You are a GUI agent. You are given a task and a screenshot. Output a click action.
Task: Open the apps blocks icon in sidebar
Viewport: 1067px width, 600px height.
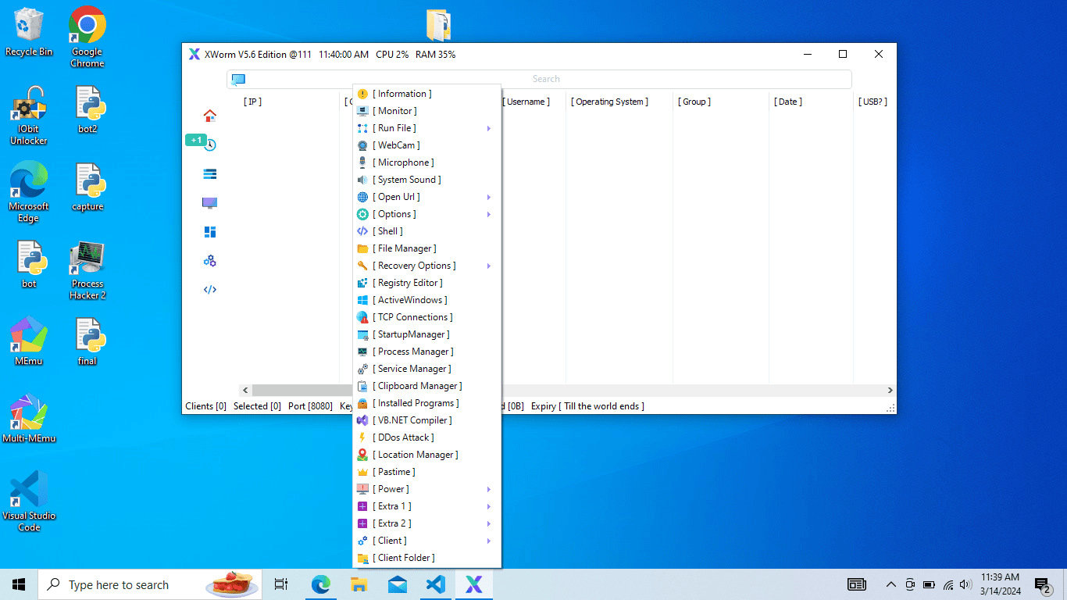coord(209,231)
